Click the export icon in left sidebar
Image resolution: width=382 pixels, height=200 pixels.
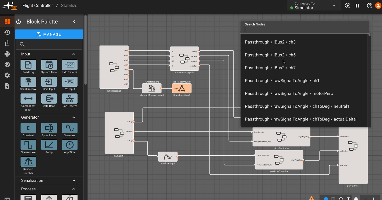[x=7, y=43]
